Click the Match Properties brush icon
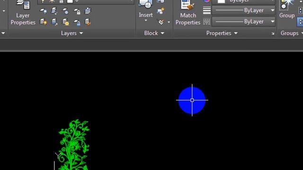 click(x=187, y=5)
